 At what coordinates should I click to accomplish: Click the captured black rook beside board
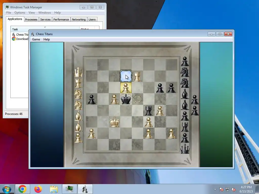[x=185, y=127]
